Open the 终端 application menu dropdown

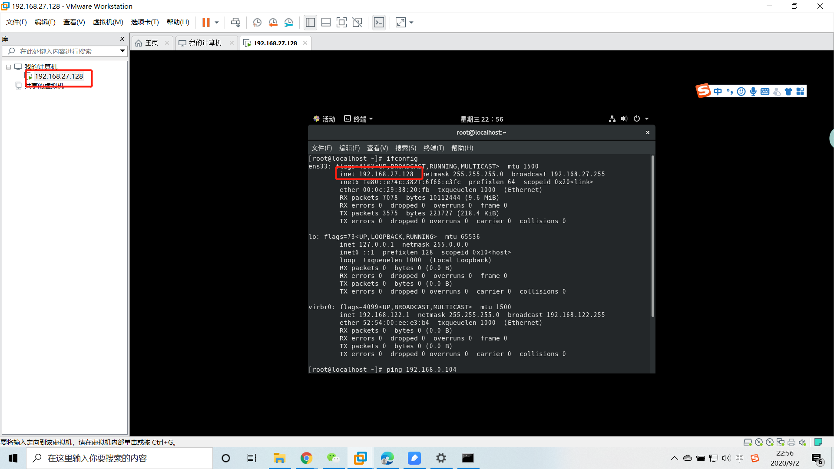[x=359, y=119]
